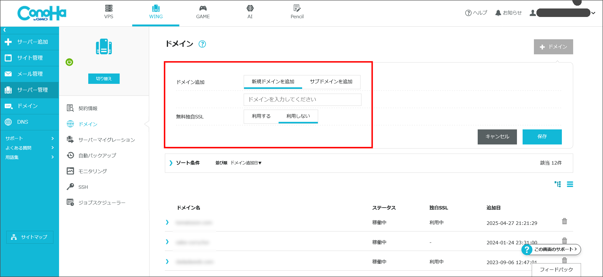
Task: Click the domain name input field
Action: tap(302, 100)
